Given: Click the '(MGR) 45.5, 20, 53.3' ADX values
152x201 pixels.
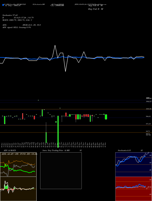Looking at the screenshot, I should pos(32,25).
